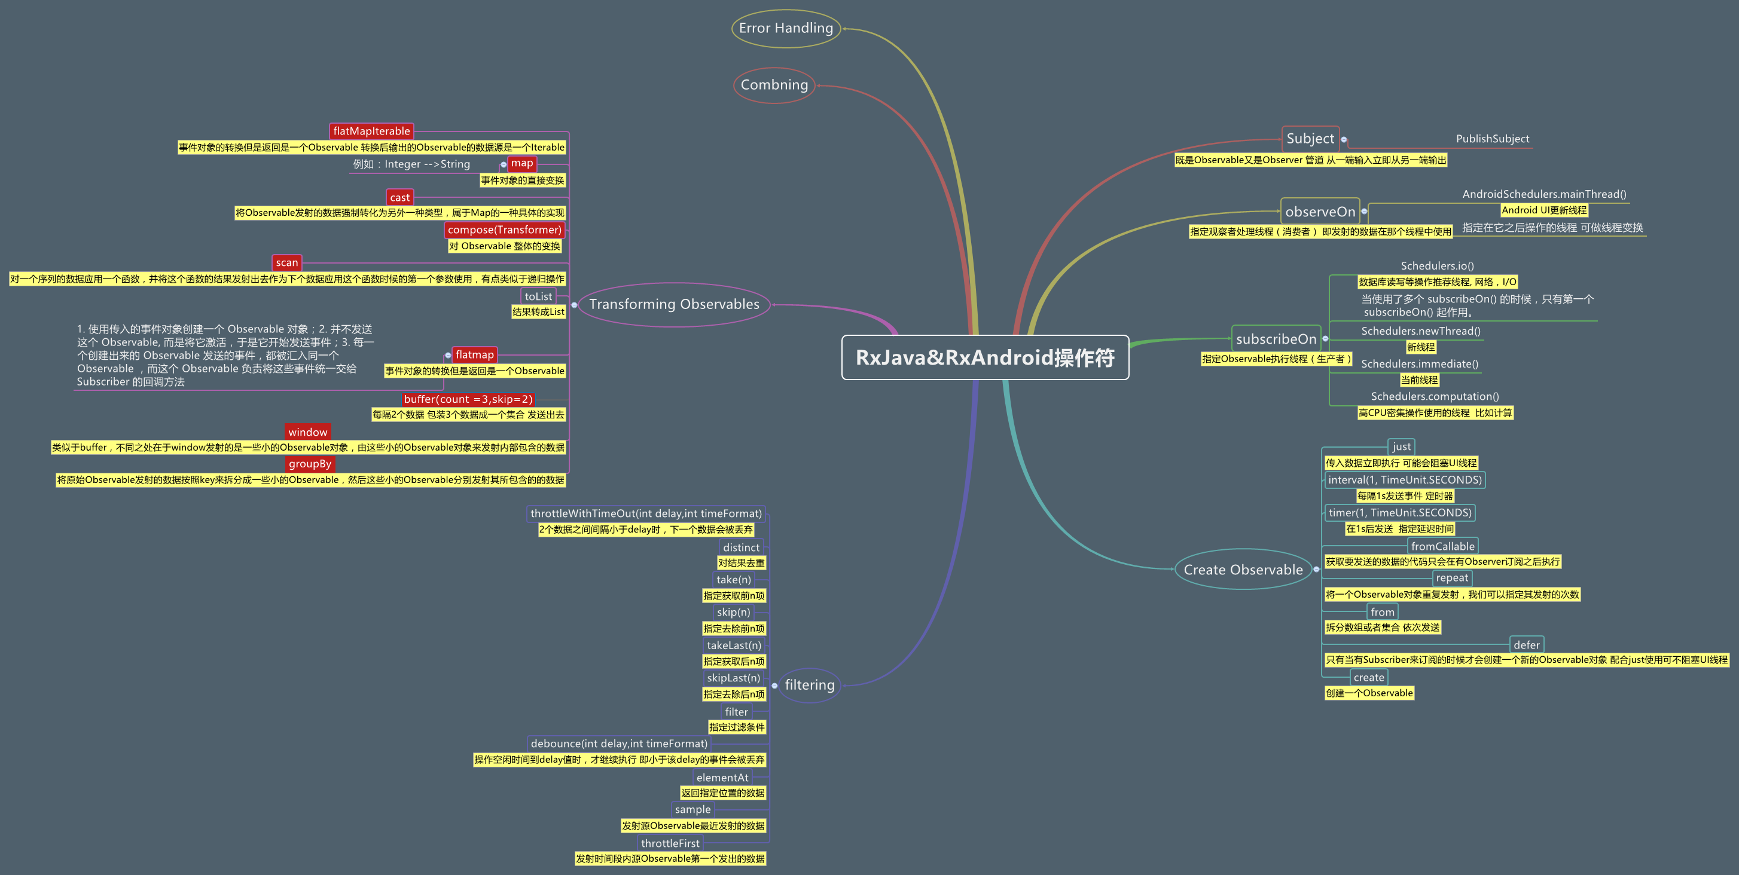The width and height of the screenshot is (1739, 875).
Task: Click the '指定过滤条件' yellow note
Action: [737, 727]
